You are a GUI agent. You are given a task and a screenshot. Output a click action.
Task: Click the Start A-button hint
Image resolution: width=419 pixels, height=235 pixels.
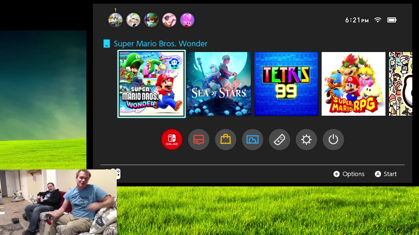386,174
